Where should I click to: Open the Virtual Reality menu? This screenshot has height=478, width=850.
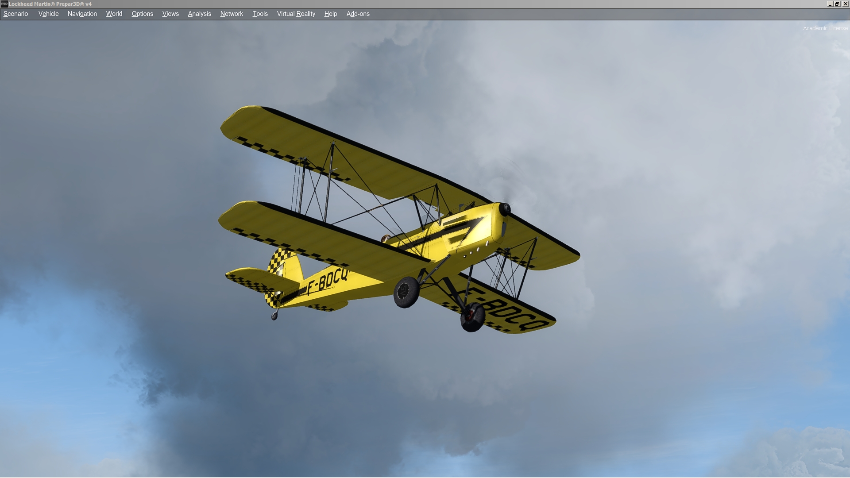click(296, 14)
